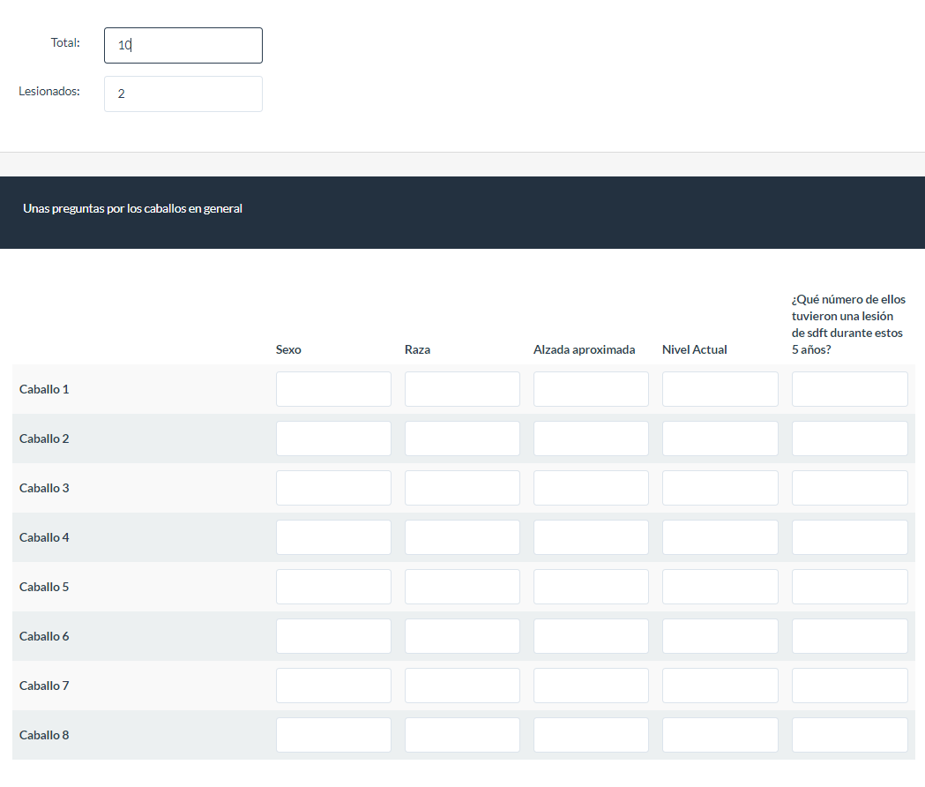Focus the Alzada aproximada field for Caballo 1

point(591,389)
